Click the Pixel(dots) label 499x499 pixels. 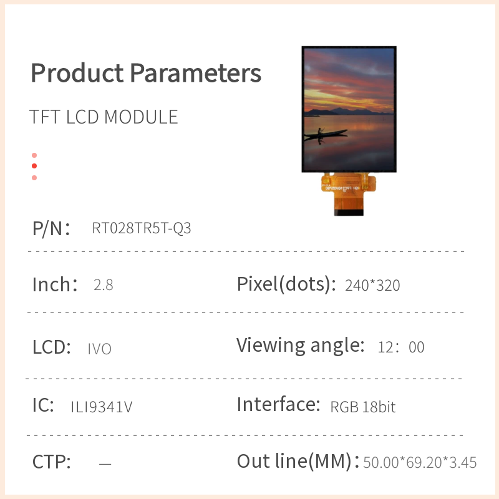(x=283, y=284)
